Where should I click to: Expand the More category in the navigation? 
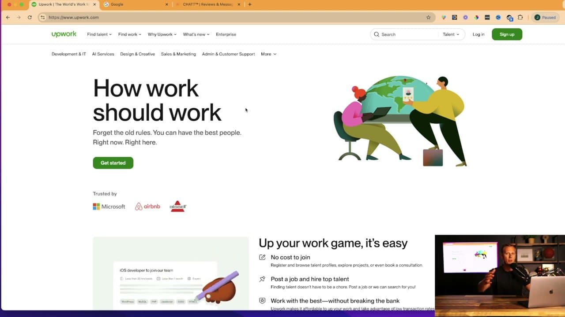click(268, 54)
